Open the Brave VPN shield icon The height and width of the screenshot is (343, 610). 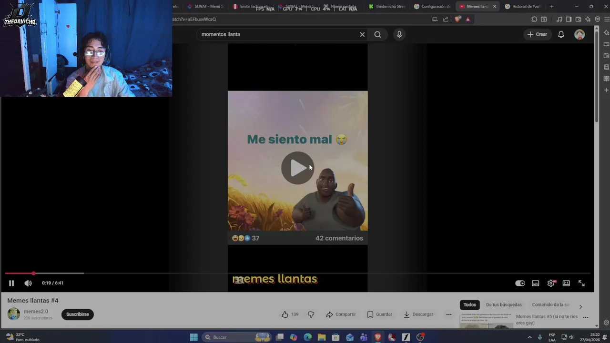[x=597, y=19]
